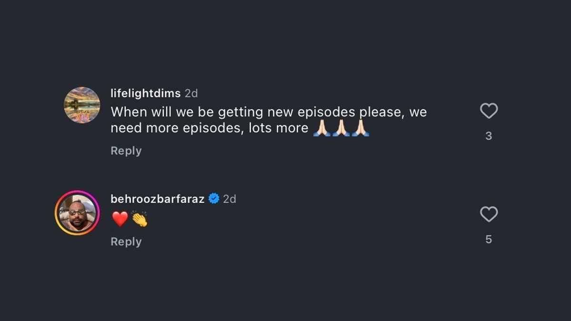Image resolution: width=571 pixels, height=321 pixels.
Task: Open the lifelightdims landscape profile picture
Action: tap(82, 105)
